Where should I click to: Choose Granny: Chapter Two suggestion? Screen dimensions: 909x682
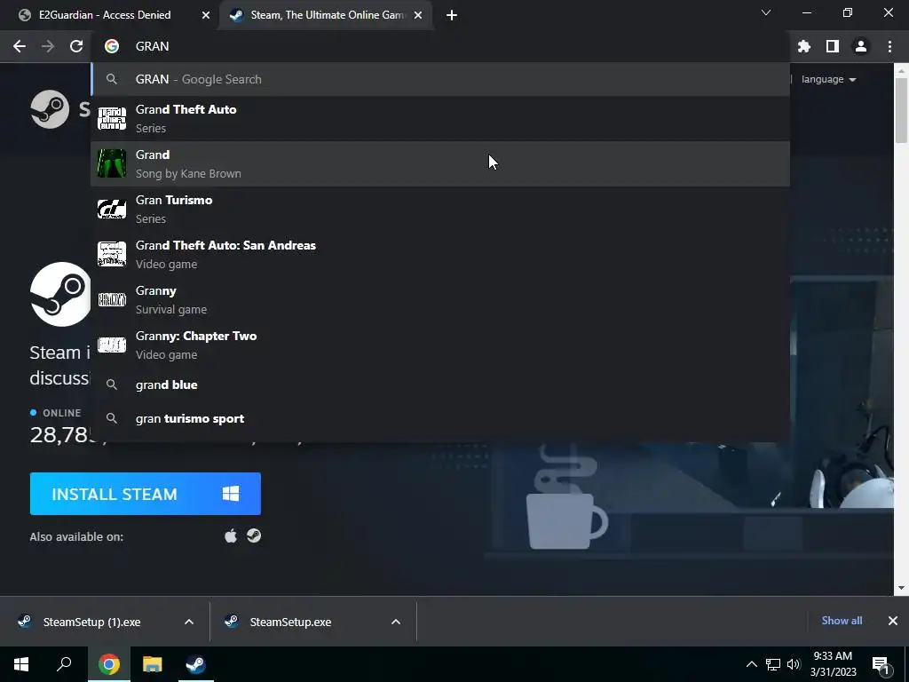(440, 345)
